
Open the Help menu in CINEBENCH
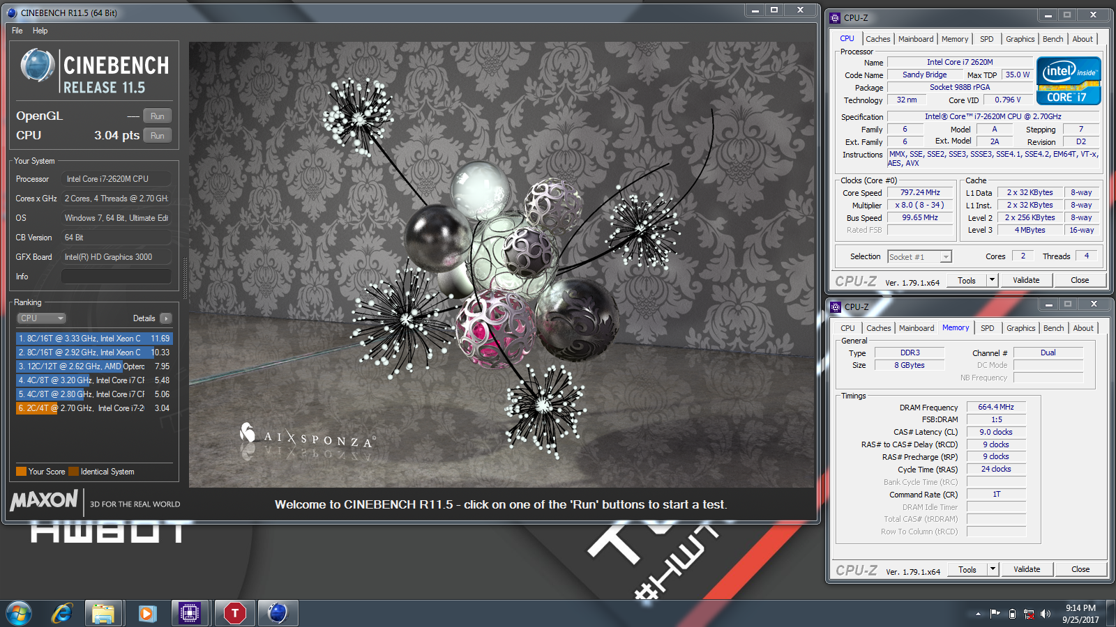click(x=40, y=31)
